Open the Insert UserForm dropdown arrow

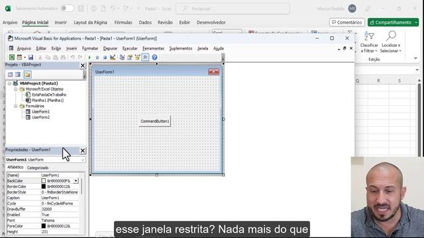pyautogui.click(x=25, y=58)
